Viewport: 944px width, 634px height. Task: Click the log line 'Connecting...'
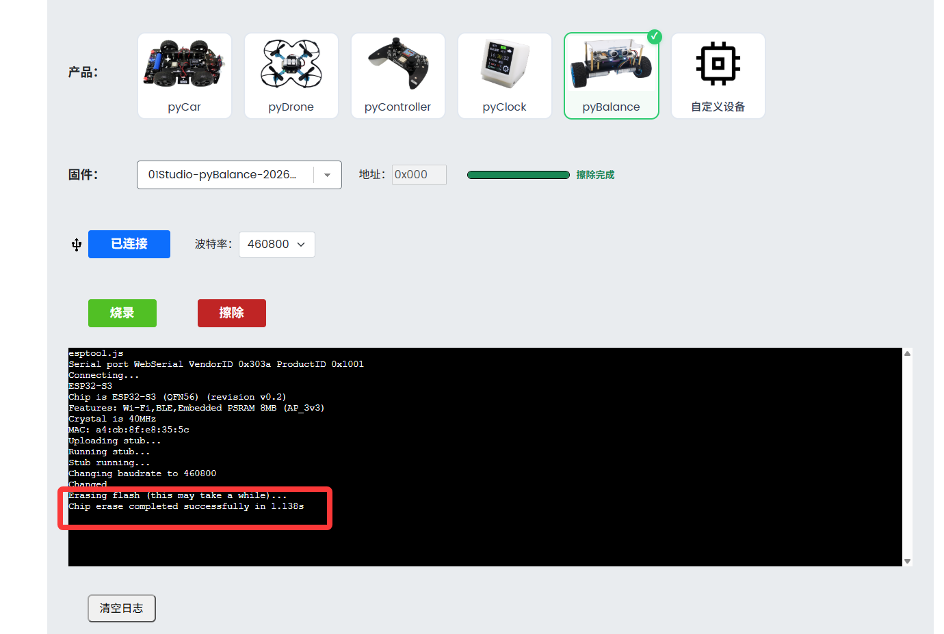(x=104, y=375)
